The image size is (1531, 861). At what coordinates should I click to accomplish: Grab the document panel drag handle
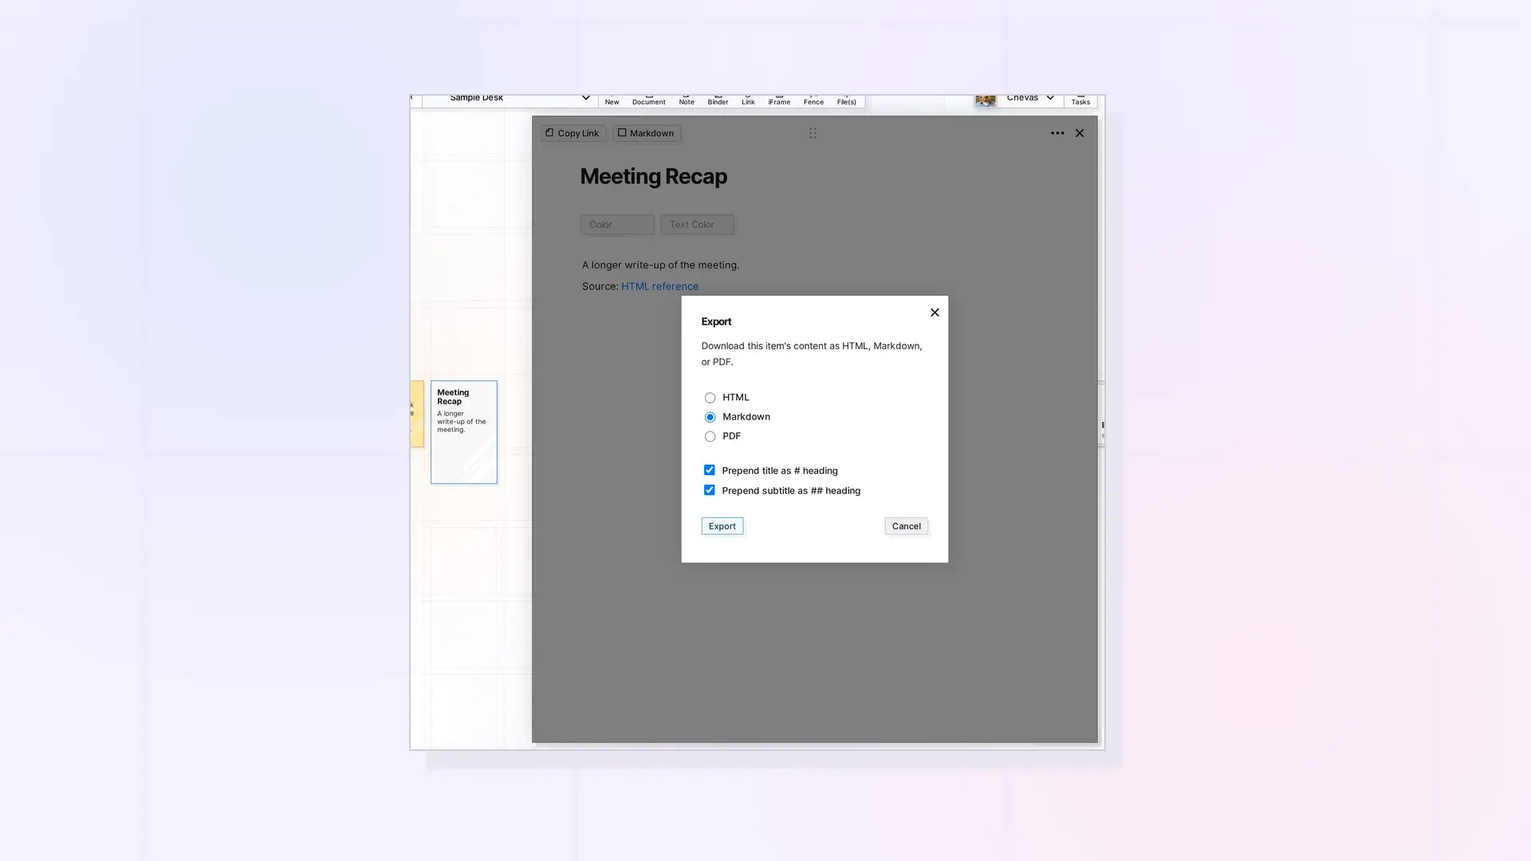tap(813, 133)
